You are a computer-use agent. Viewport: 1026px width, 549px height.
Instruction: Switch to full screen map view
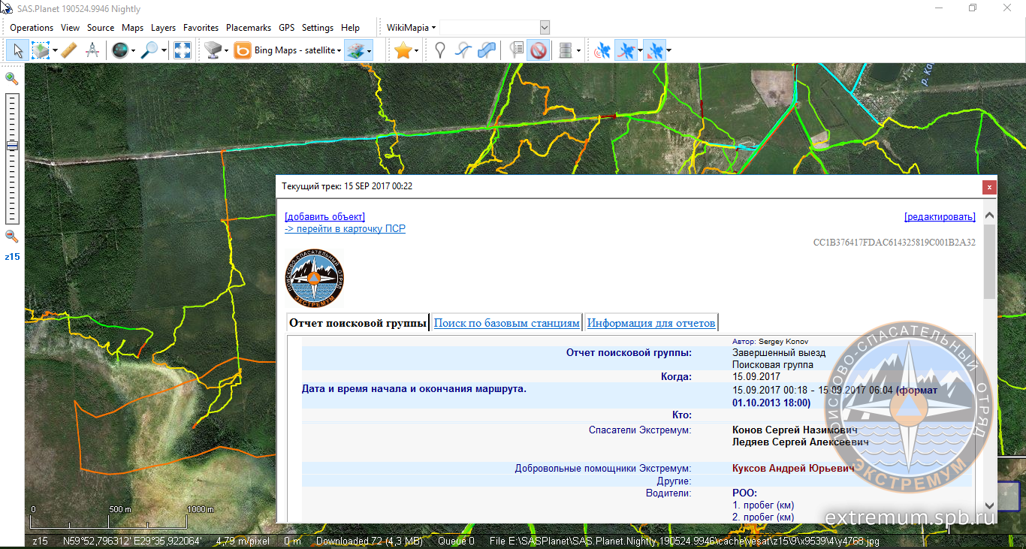(183, 50)
